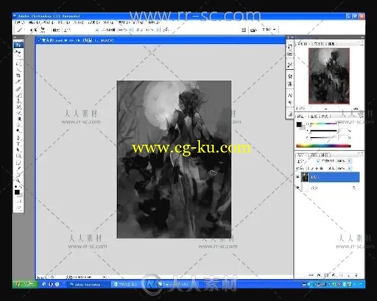Click the Windows Start button
The width and height of the screenshot is (377, 301).
(x=25, y=284)
